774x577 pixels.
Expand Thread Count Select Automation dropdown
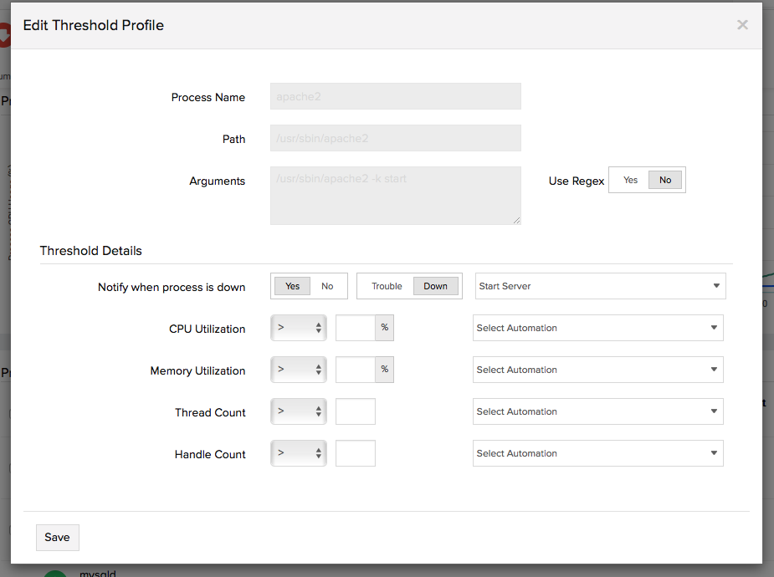(x=597, y=411)
